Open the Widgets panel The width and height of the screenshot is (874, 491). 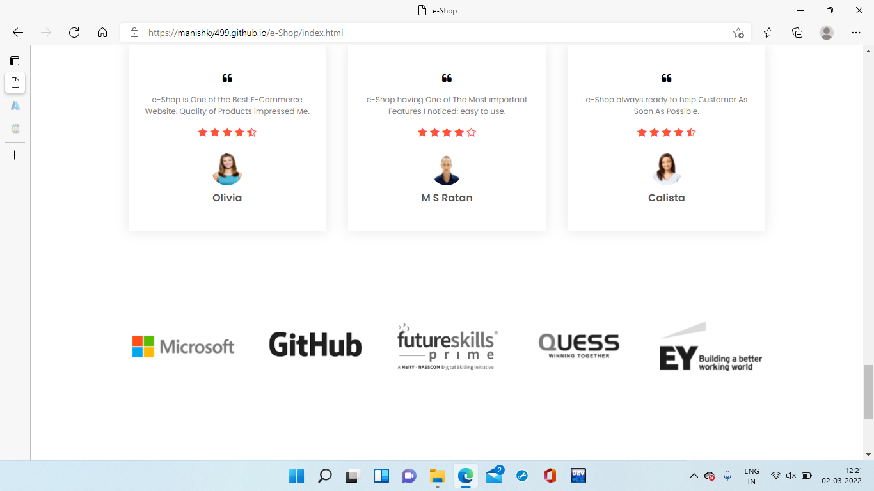click(x=381, y=476)
